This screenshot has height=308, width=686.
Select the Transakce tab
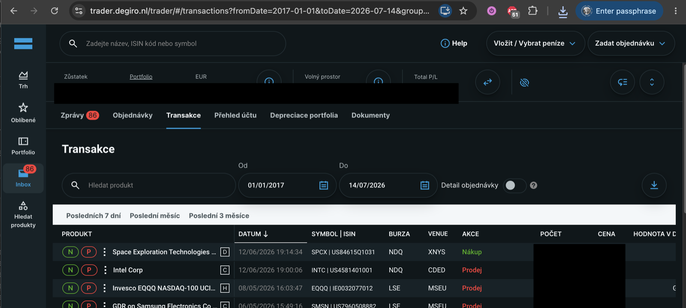pyautogui.click(x=184, y=115)
